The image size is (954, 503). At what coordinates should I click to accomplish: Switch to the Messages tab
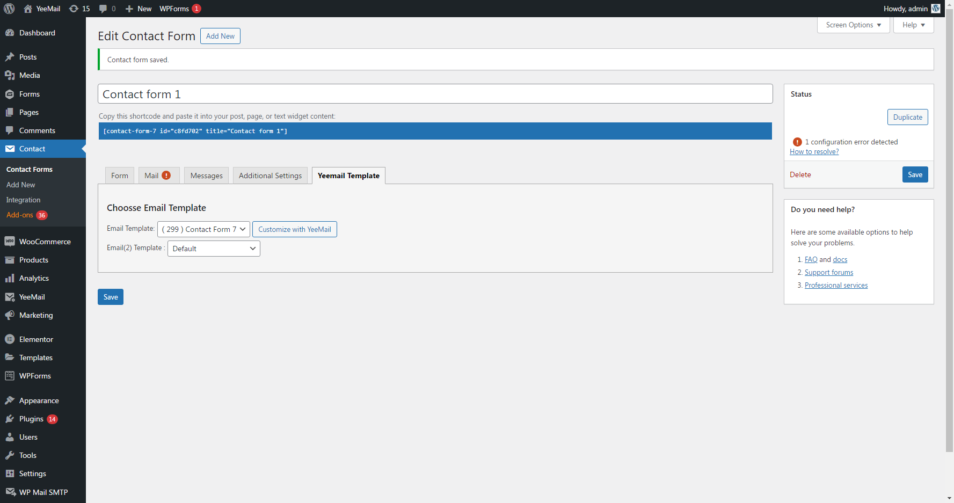(x=207, y=176)
